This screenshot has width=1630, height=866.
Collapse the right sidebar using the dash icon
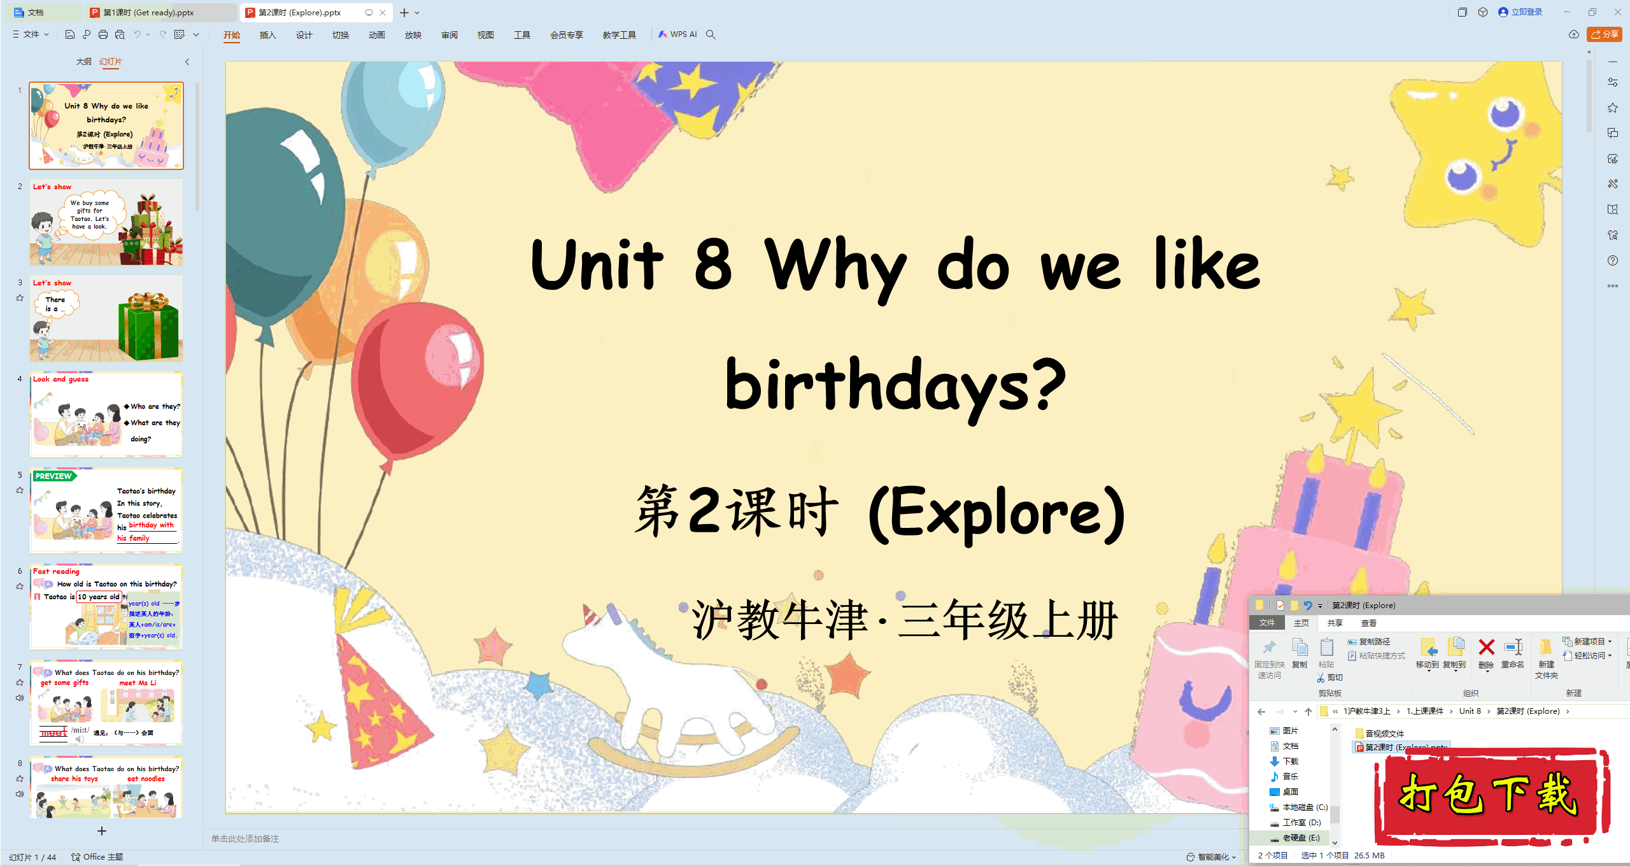[1613, 62]
